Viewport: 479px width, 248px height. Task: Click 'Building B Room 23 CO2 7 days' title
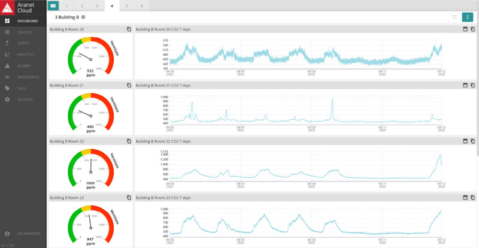[163, 198]
